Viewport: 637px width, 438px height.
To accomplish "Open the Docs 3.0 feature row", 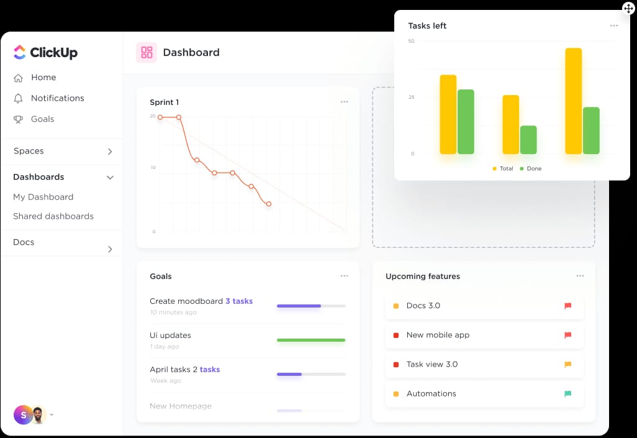I will click(x=484, y=306).
